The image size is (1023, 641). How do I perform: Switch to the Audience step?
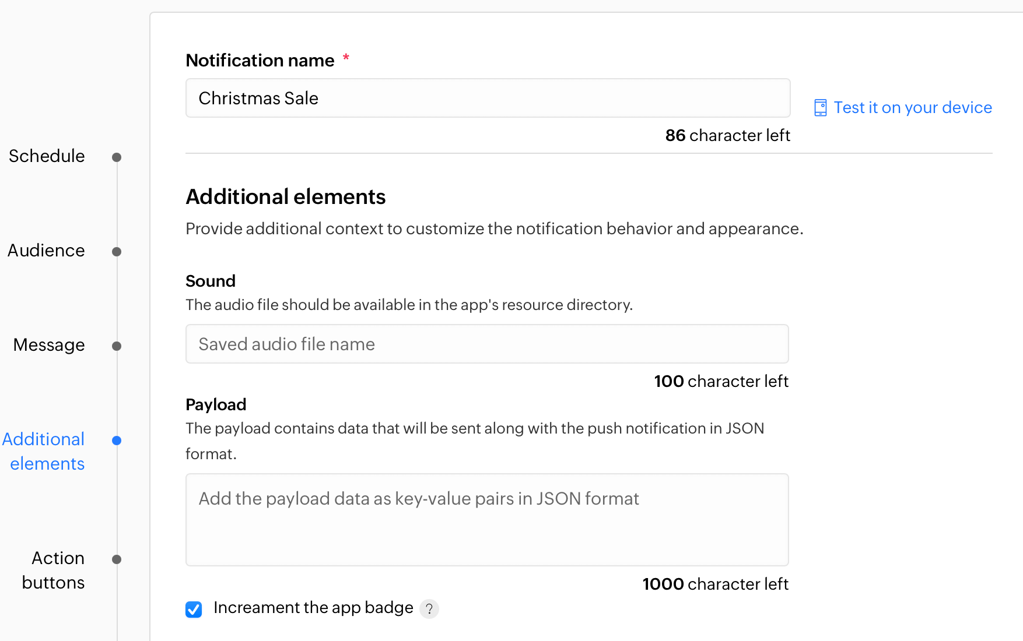point(46,251)
